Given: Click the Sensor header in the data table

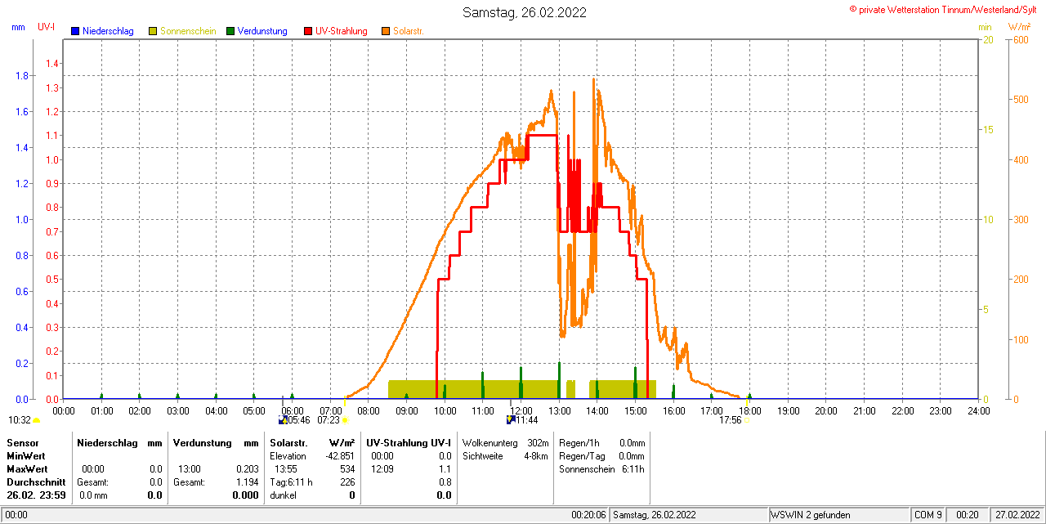Looking at the screenshot, I should 22,442.
